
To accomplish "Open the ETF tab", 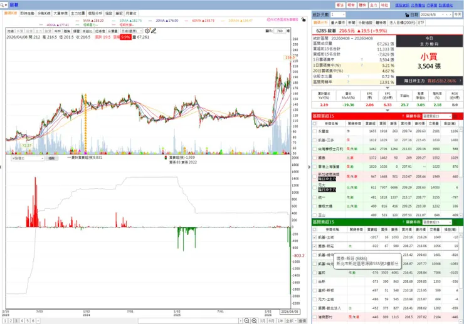I will [421, 23].
